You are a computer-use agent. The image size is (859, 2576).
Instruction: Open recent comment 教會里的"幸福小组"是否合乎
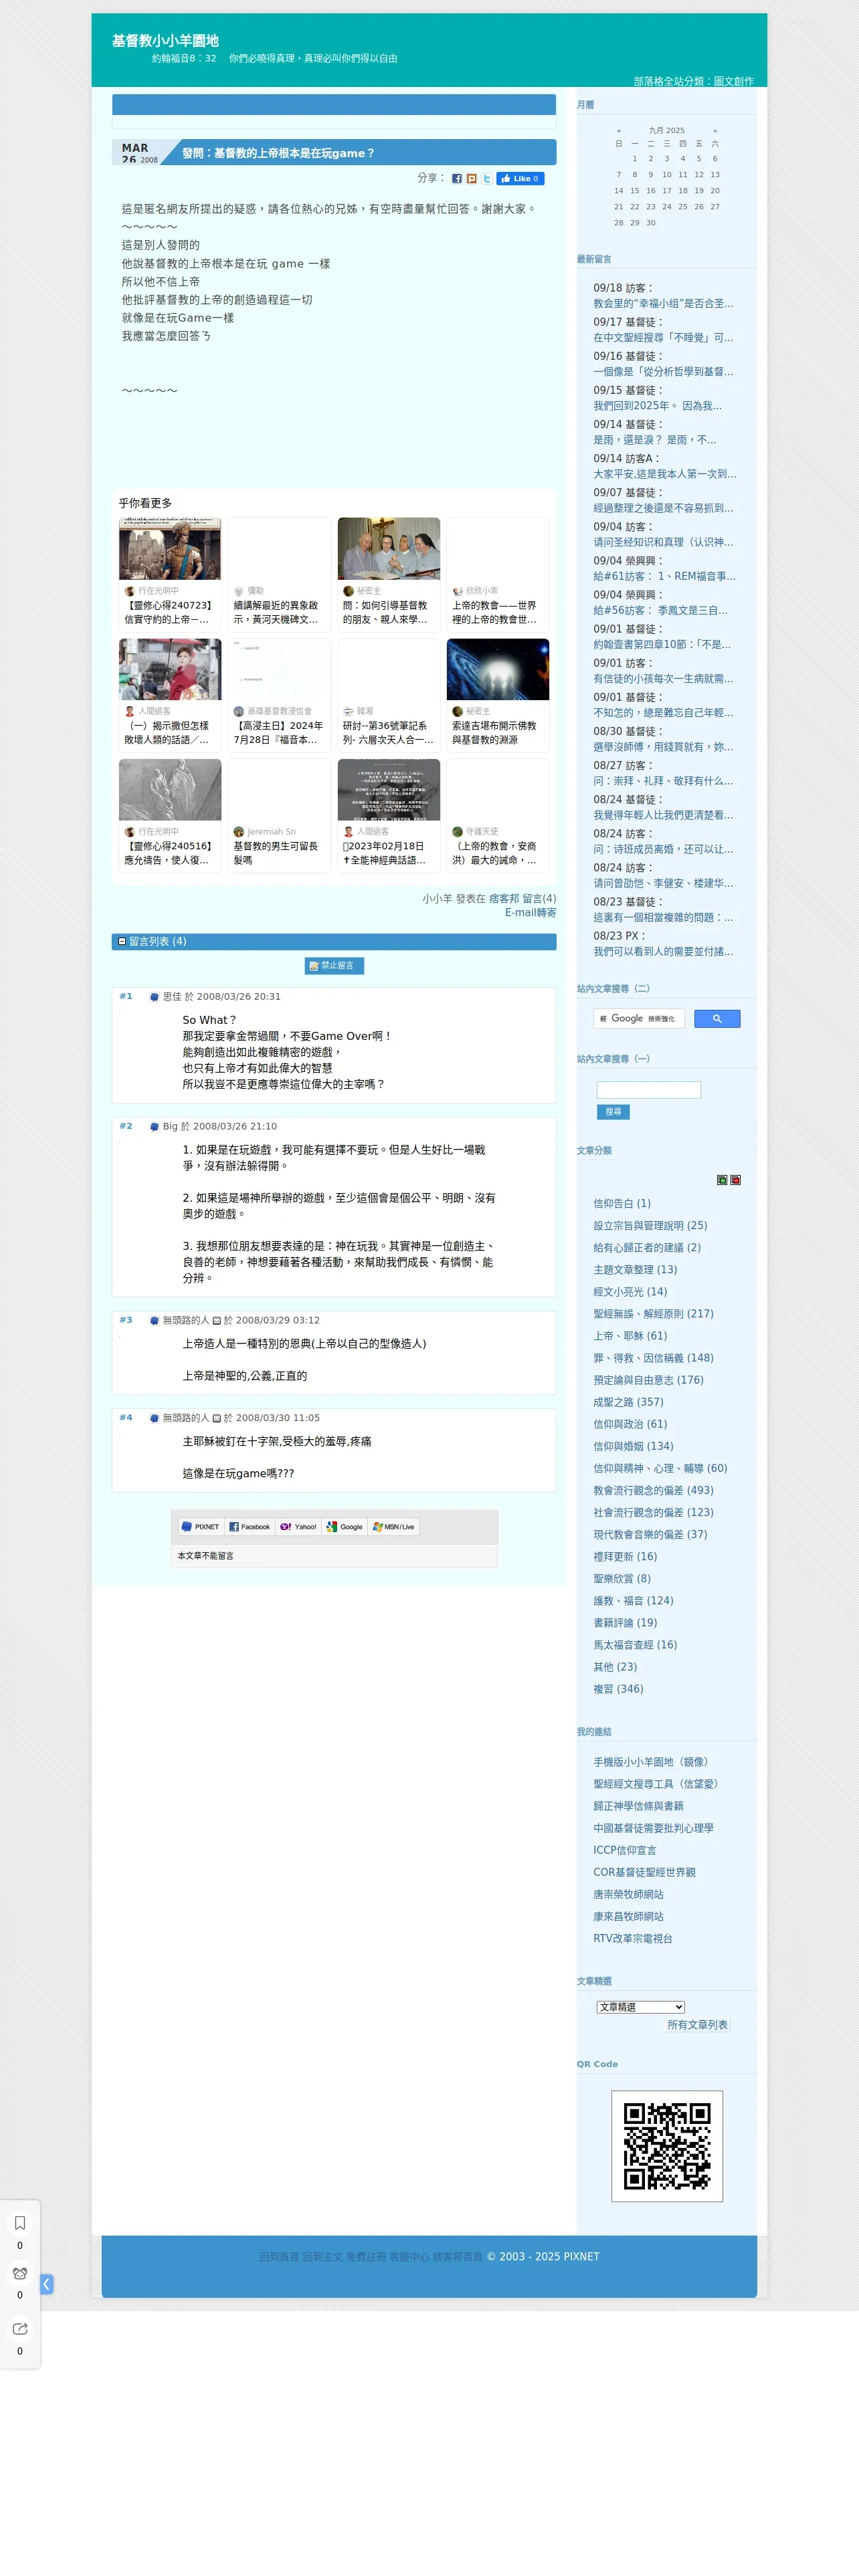tap(663, 303)
